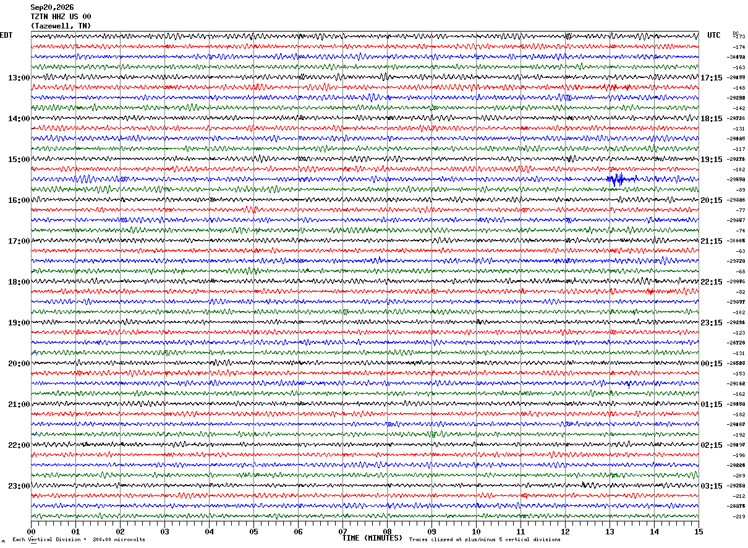Screen dimensions: 748x548
Task: Click minute 10 on the time axis
Action: pyautogui.click(x=476, y=531)
